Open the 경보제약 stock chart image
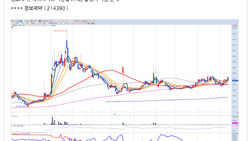The width and height of the screenshot is (251, 141). point(125,80)
